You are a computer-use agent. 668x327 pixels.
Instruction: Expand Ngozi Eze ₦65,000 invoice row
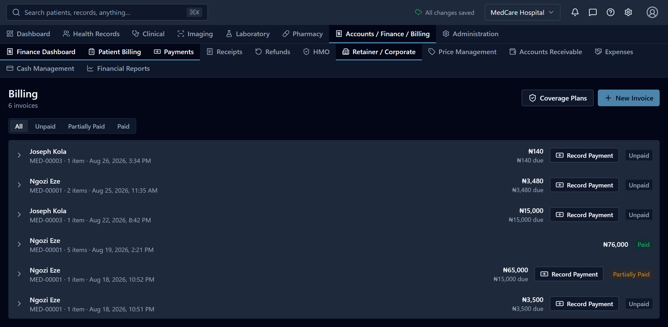[x=19, y=274]
